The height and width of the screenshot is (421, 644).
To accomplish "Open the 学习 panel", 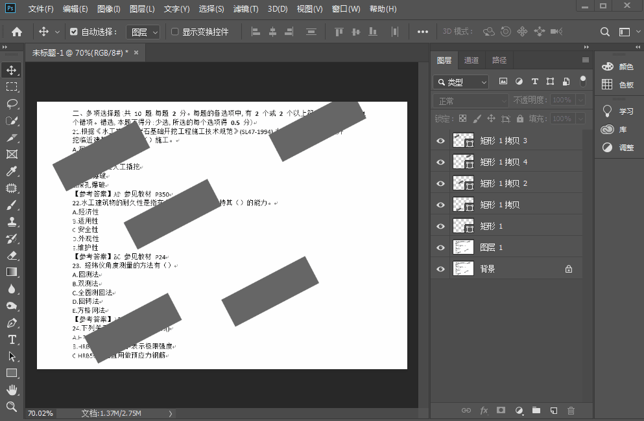I will click(x=618, y=111).
